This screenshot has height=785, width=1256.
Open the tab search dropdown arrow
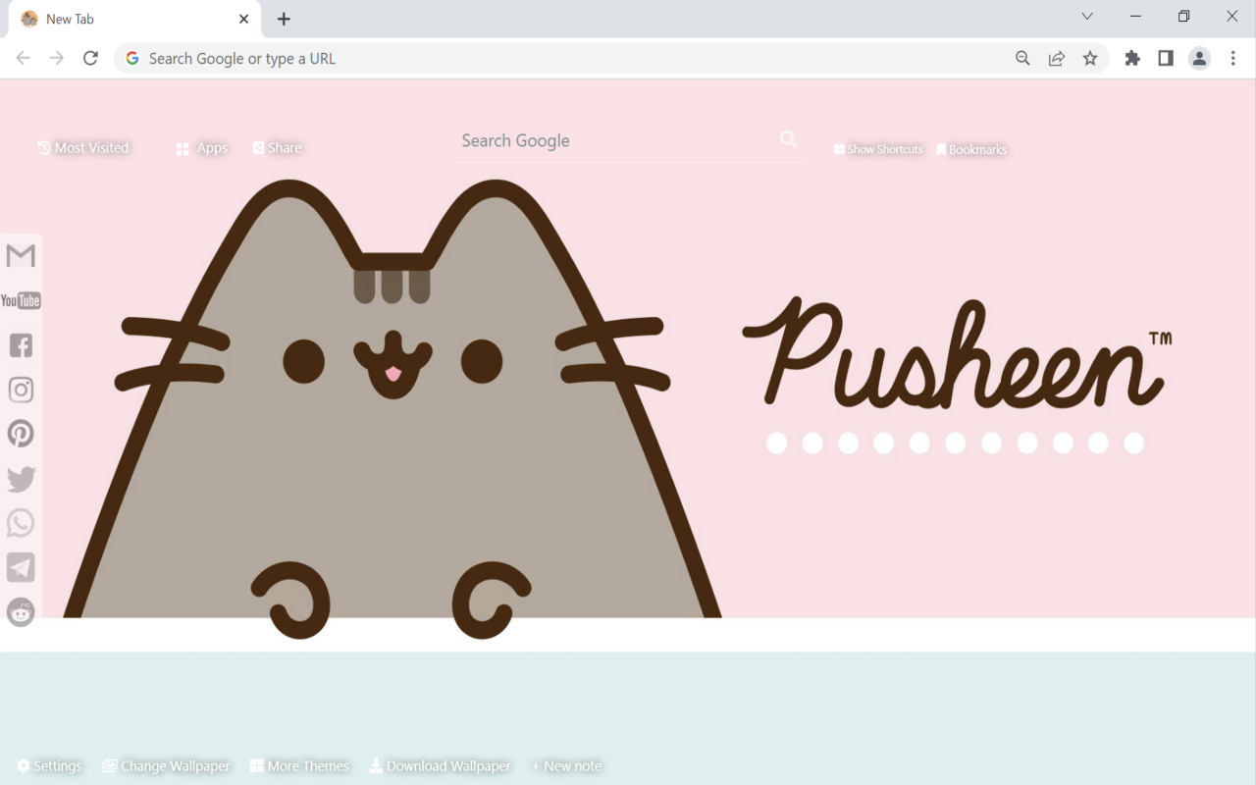tap(1087, 16)
